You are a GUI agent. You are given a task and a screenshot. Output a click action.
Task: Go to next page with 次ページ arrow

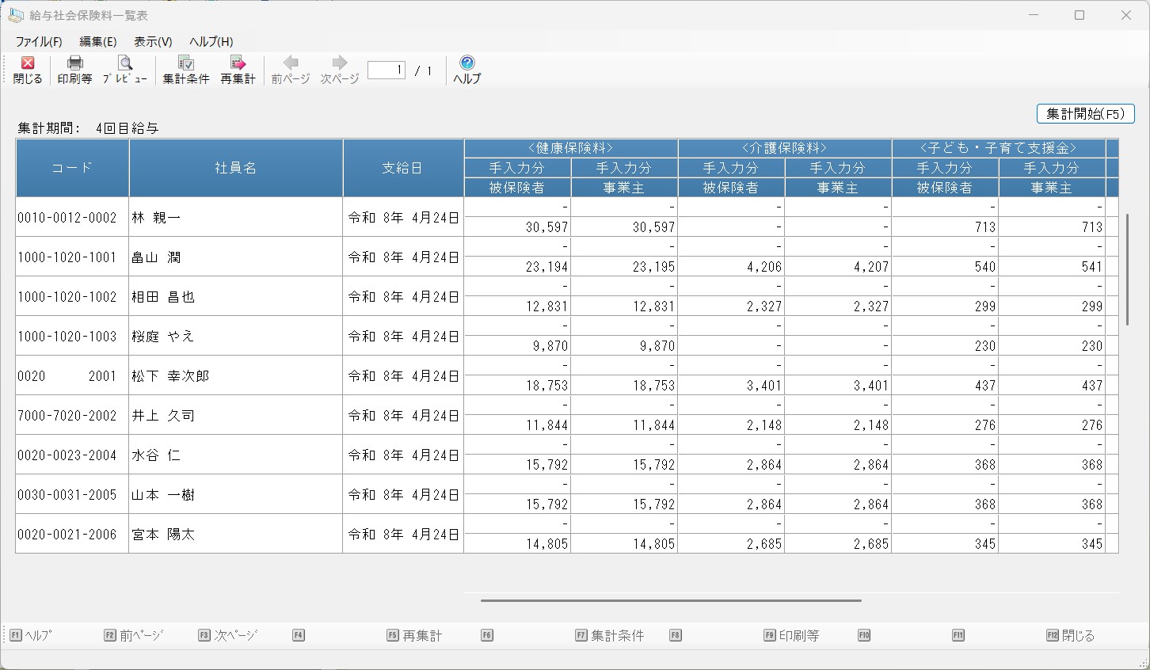339,64
